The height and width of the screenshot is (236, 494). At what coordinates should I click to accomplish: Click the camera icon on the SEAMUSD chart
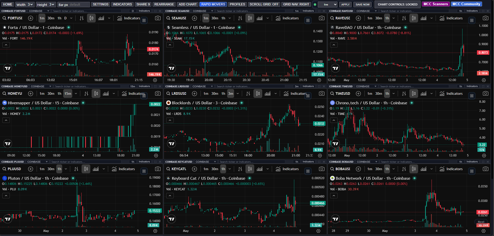pyautogui.click(x=321, y=19)
